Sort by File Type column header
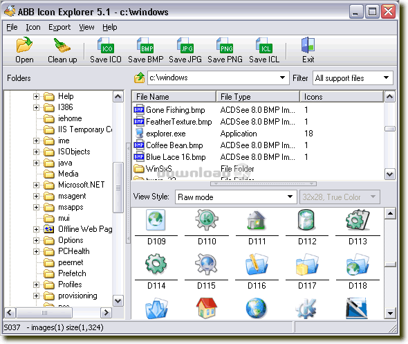408x344 pixels. [258, 97]
